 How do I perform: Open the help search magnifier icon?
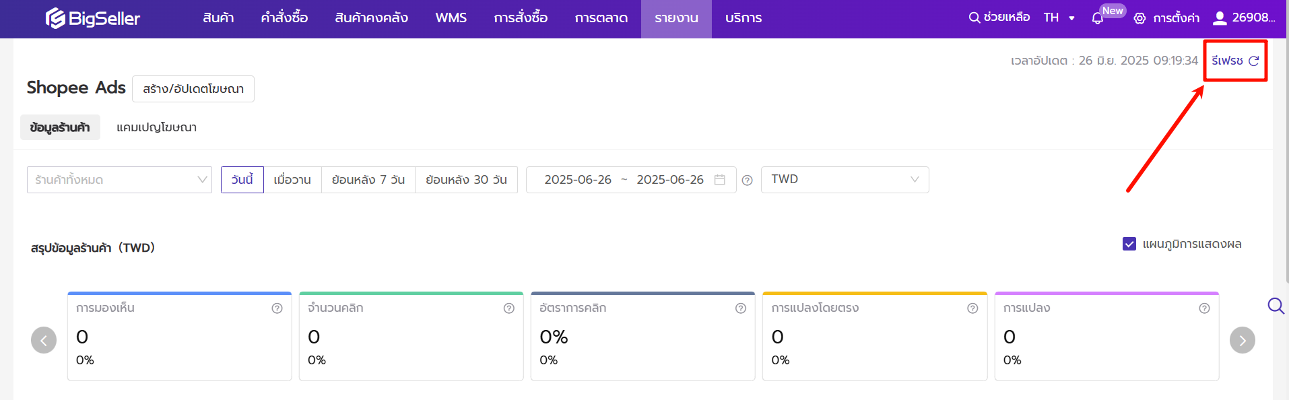click(x=974, y=18)
